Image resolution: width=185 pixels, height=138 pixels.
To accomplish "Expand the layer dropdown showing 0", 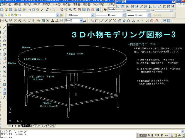I will (x=57, y=15).
